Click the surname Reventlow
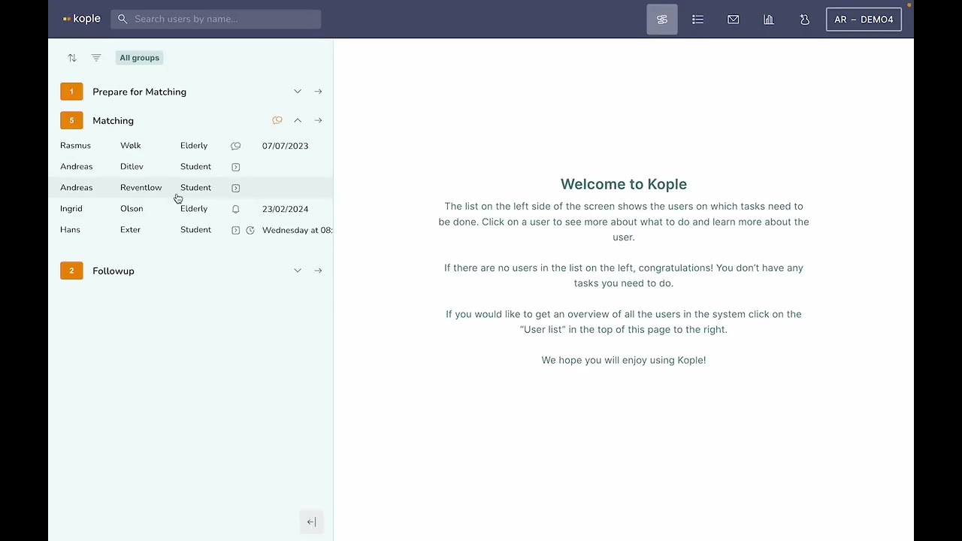This screenshot has width=962, height=541. click(x=141, y=188)
